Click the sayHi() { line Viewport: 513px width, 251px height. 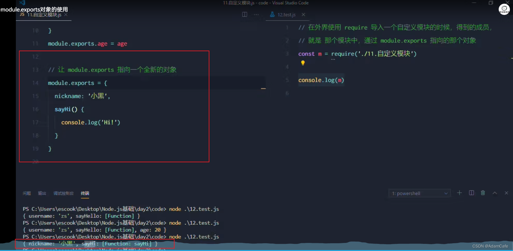pyautogui.click(x=69, y=109)
